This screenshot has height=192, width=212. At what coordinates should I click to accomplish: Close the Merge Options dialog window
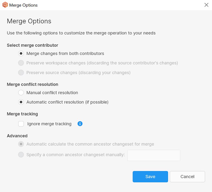[x=206, y=5]
